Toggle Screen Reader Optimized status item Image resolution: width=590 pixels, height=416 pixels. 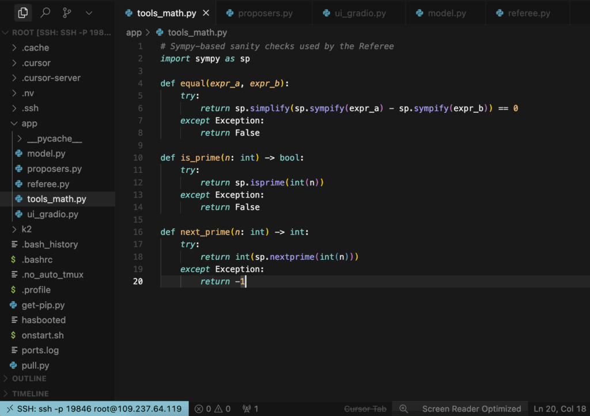(471, 409)
